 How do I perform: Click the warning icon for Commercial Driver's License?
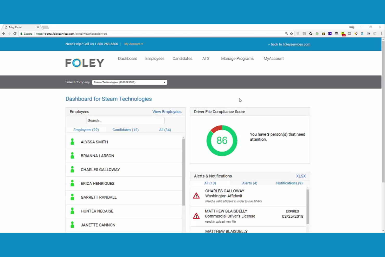tap(196, 216)
